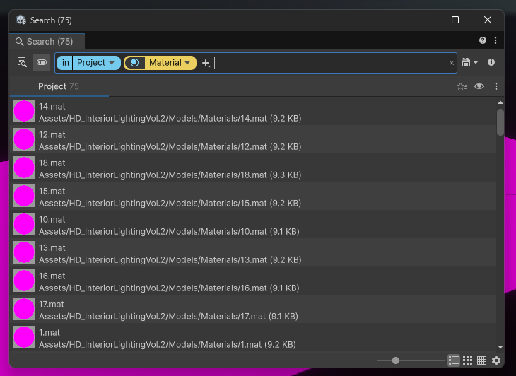Click the 18.mat magenta material thumbnail
Viewport: 516px width, 376px height.
point(24,168)
